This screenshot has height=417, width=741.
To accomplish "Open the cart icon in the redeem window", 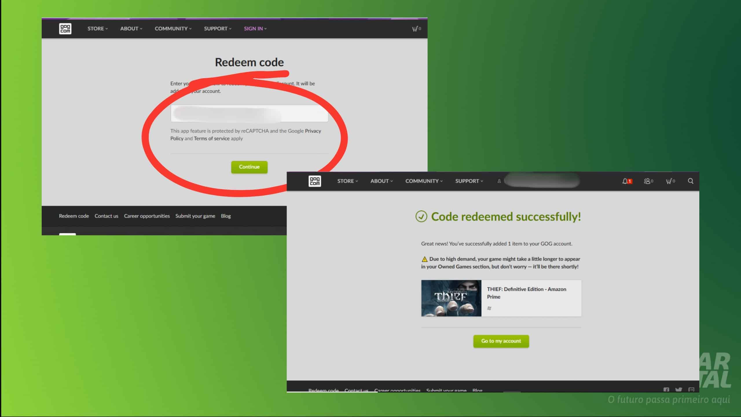I will click(x=416, y=28).
